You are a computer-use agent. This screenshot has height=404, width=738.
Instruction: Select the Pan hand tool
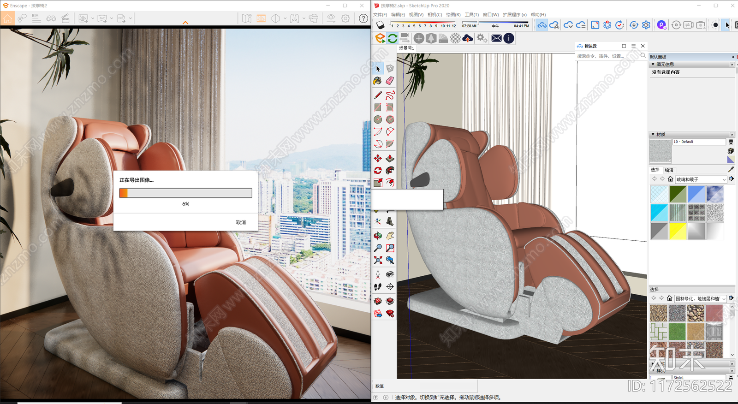(x=390, y=236)
